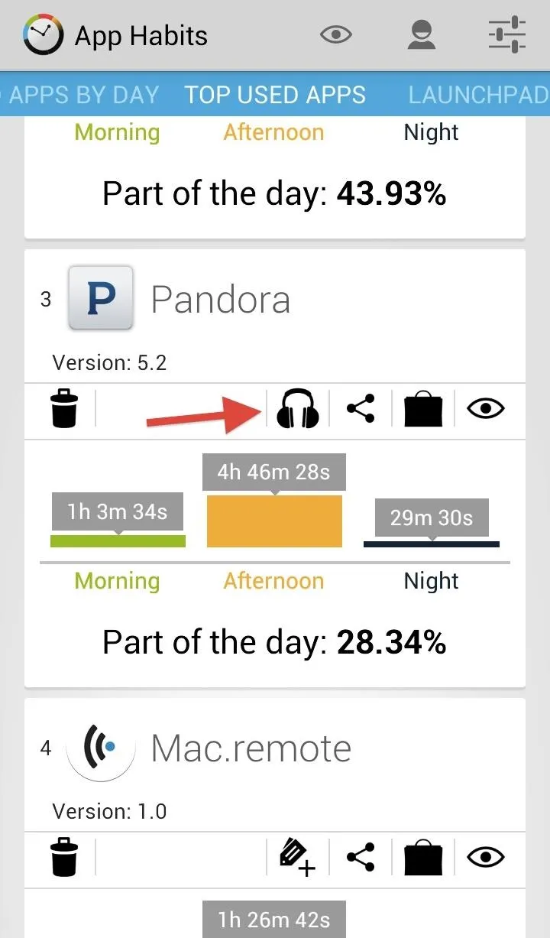Click the trash icon for Mac.remote
This screenshot has width=550, height=938.
pos(64,857)
